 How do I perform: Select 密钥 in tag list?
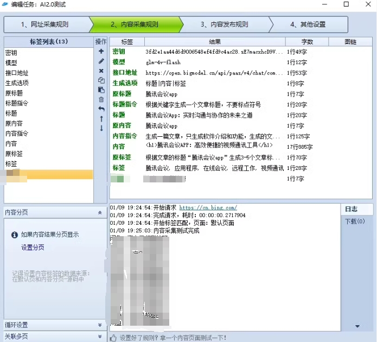(x=49, y=53)
